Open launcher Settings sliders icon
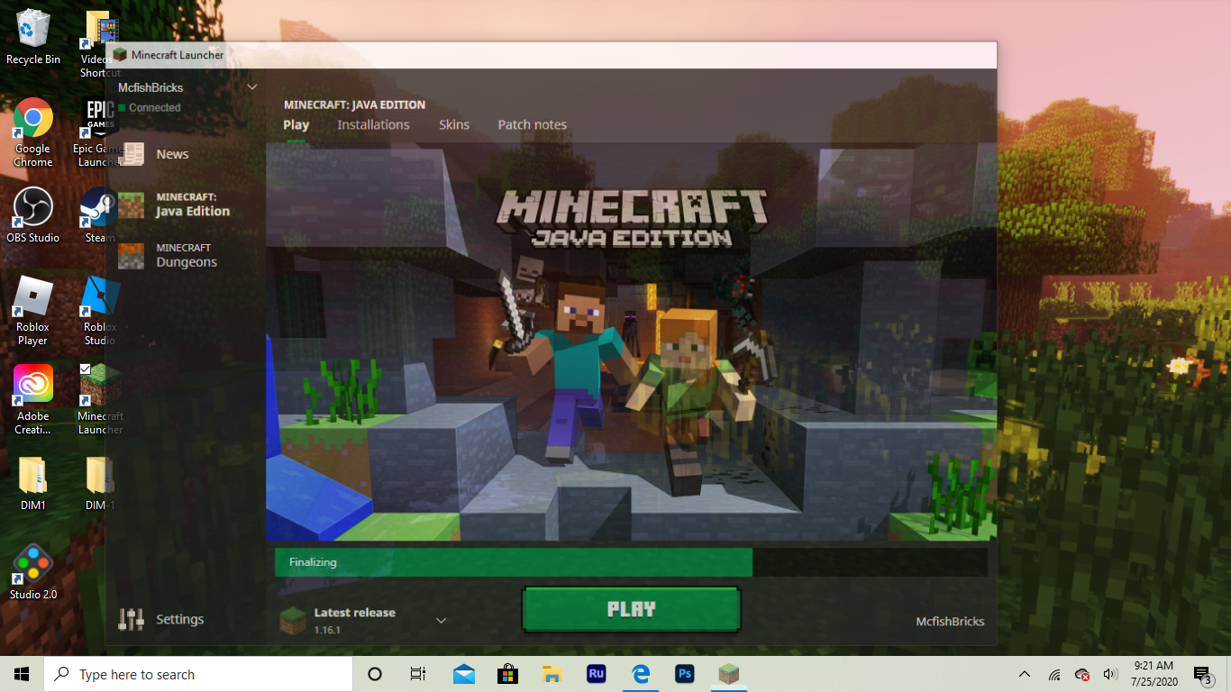 [132, 619]
